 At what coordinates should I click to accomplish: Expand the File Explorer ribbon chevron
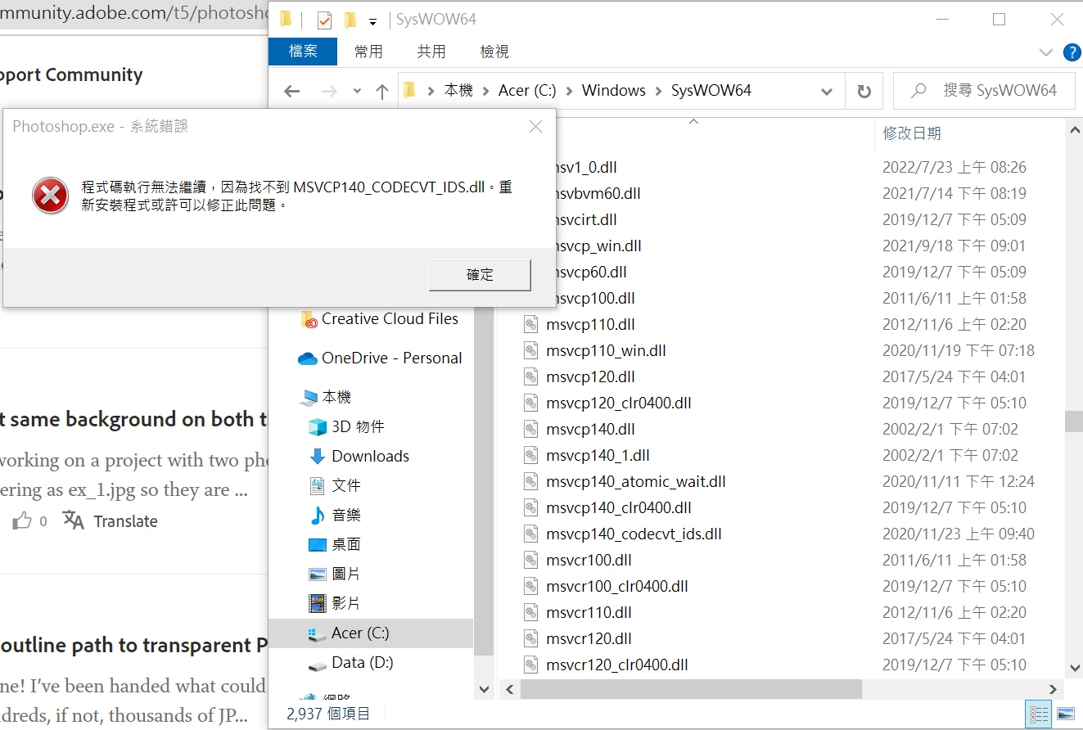[1045, 52]
